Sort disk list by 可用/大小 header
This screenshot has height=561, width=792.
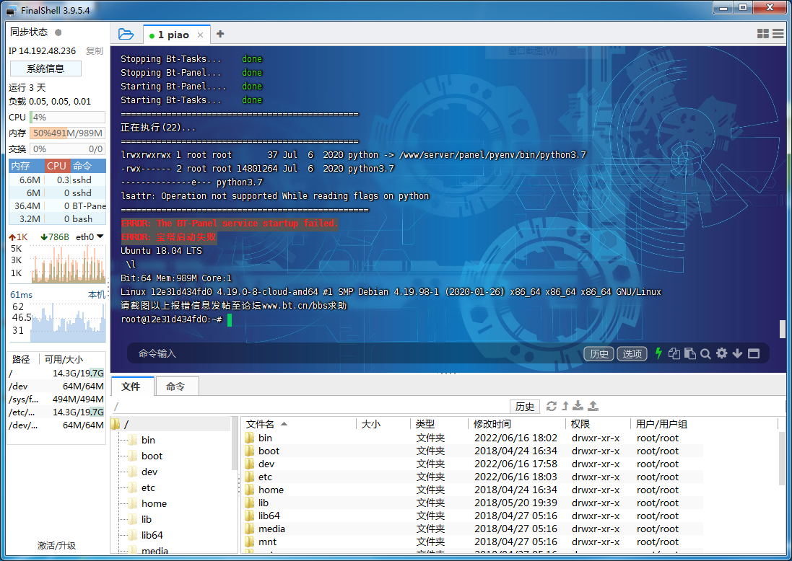click(64, 359)
